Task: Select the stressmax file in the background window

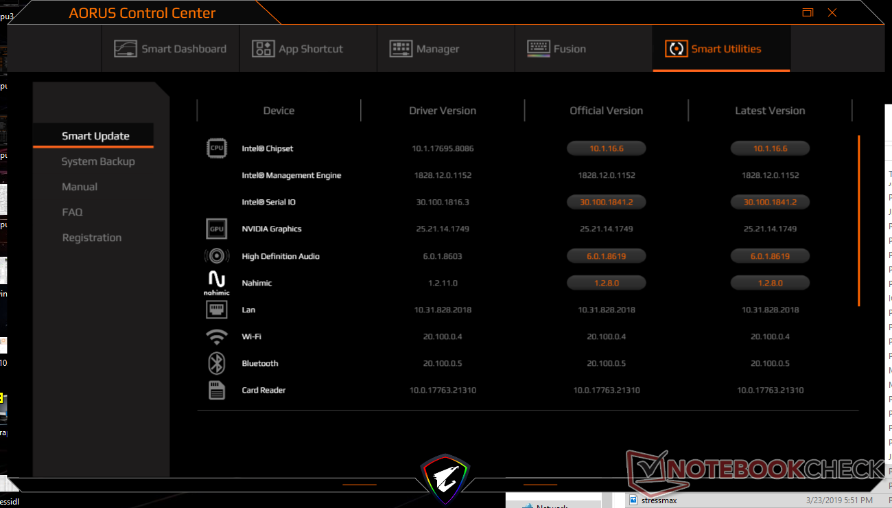Action: [657, 500]
